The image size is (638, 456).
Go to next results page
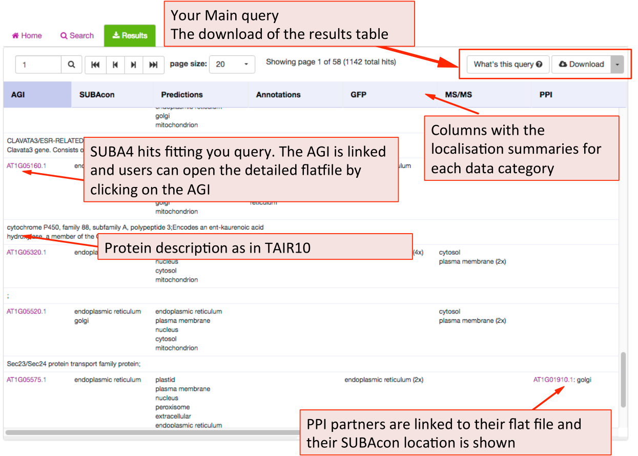[134, 65]
